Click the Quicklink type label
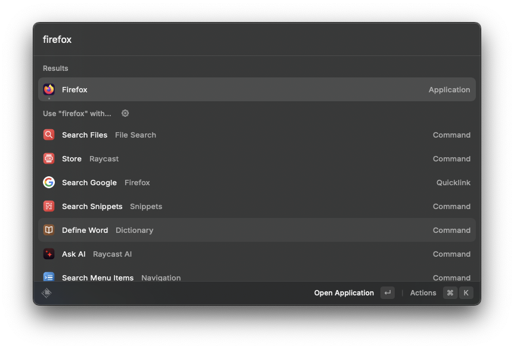This screenshot has width=514, height=349. pyautogui.click(x=453, y=183)
